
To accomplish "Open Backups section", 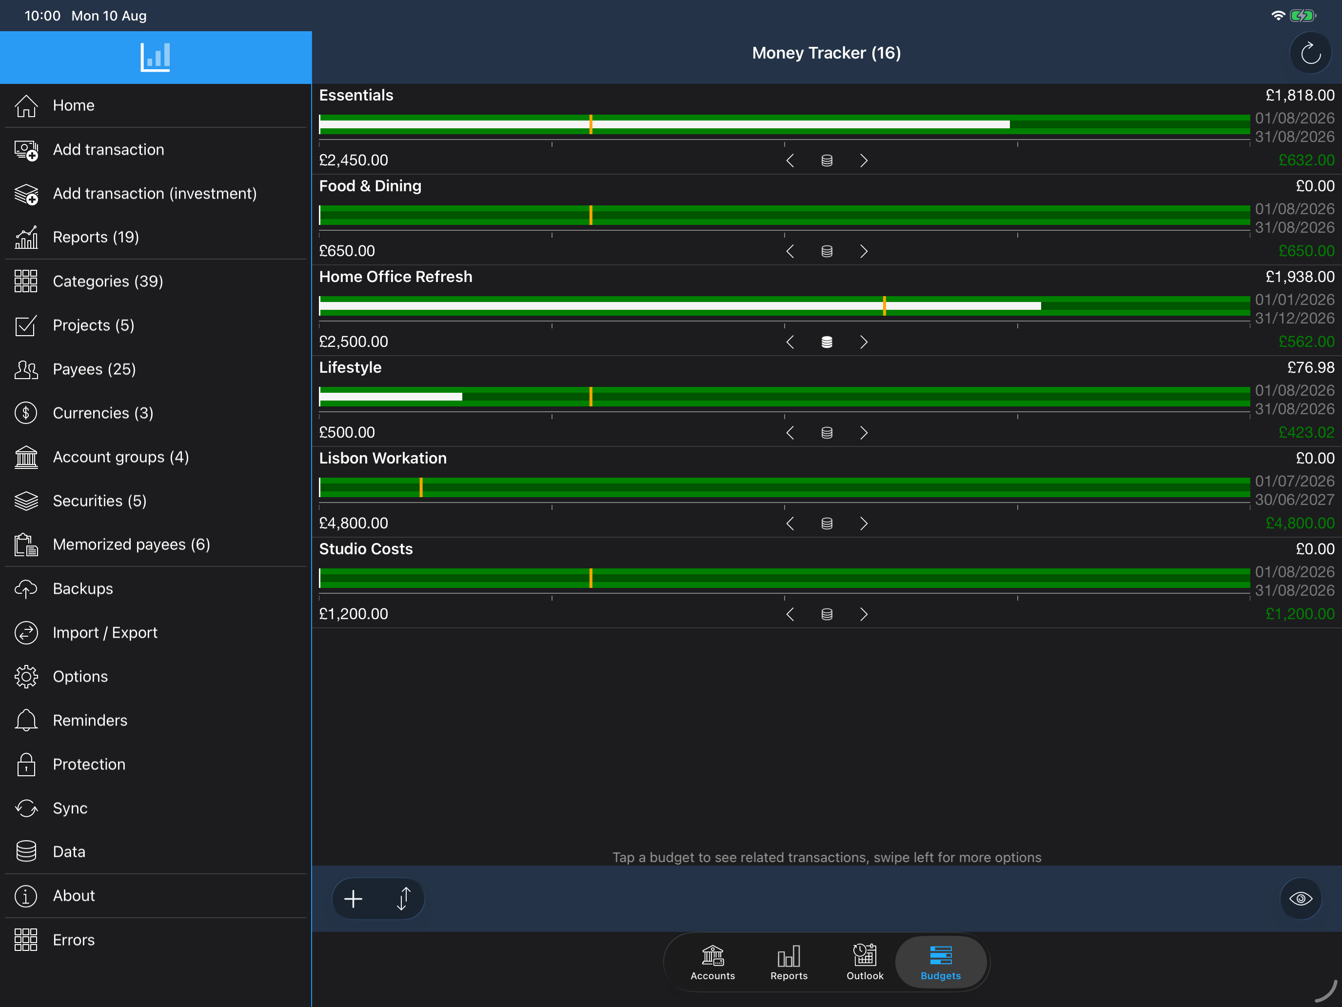I will 155,588.
